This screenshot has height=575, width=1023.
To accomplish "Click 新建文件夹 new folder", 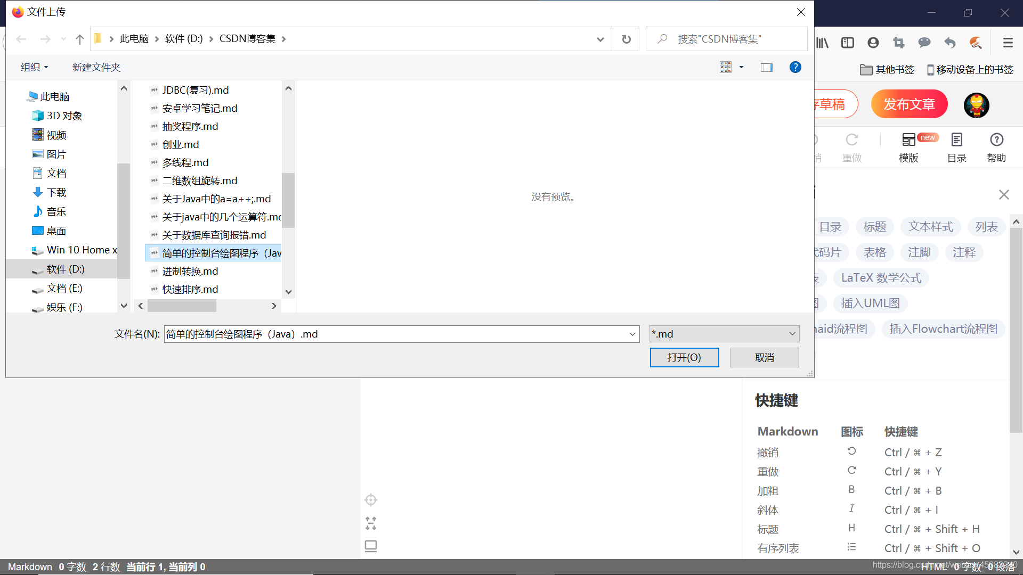I will point(96,67).
